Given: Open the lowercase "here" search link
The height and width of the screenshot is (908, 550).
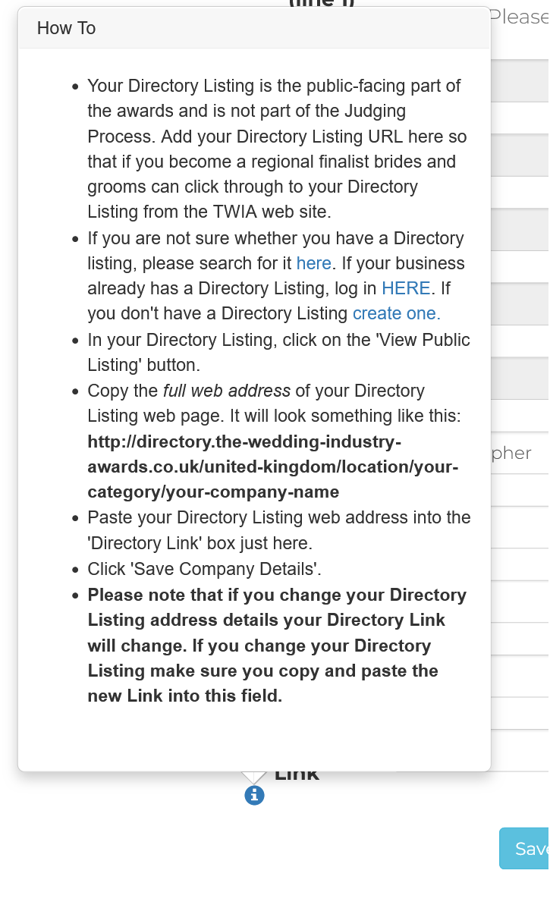Looking at the screenshot, I should (x=314, y=263).
